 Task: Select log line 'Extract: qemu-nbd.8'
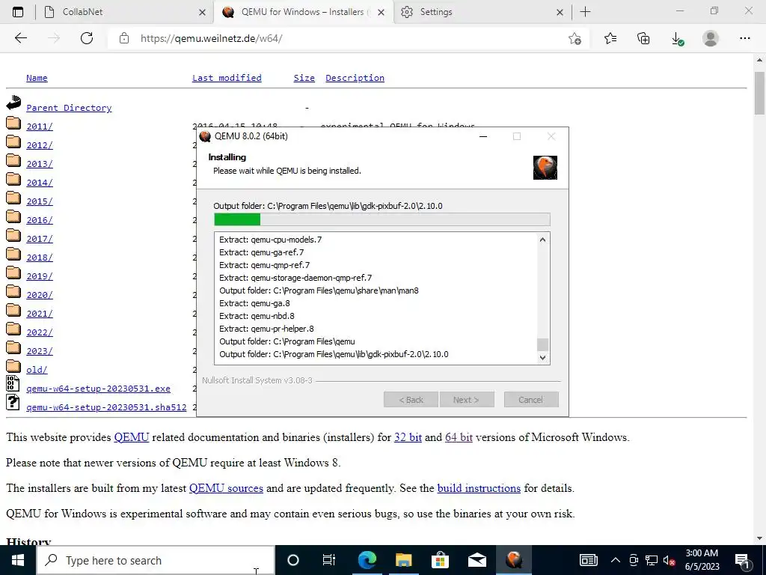pyautogui.click(x=257, y=316)
